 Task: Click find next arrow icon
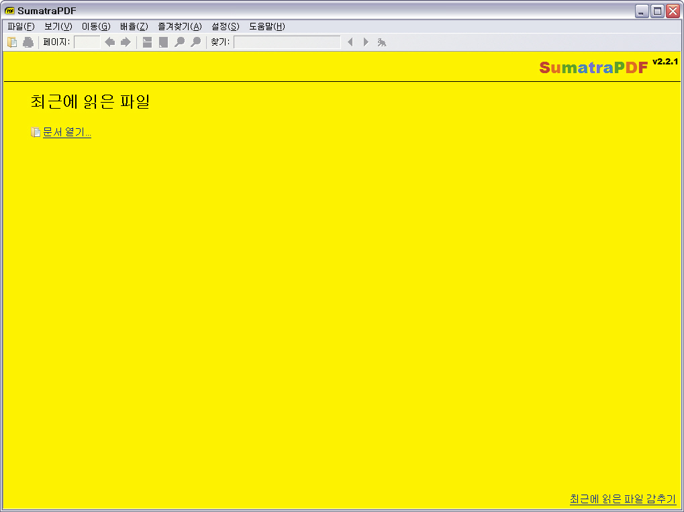(366, 42)
